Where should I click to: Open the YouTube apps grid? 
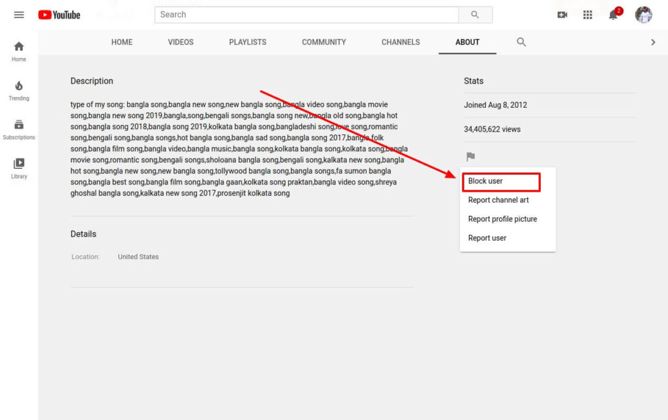[587, 14]
